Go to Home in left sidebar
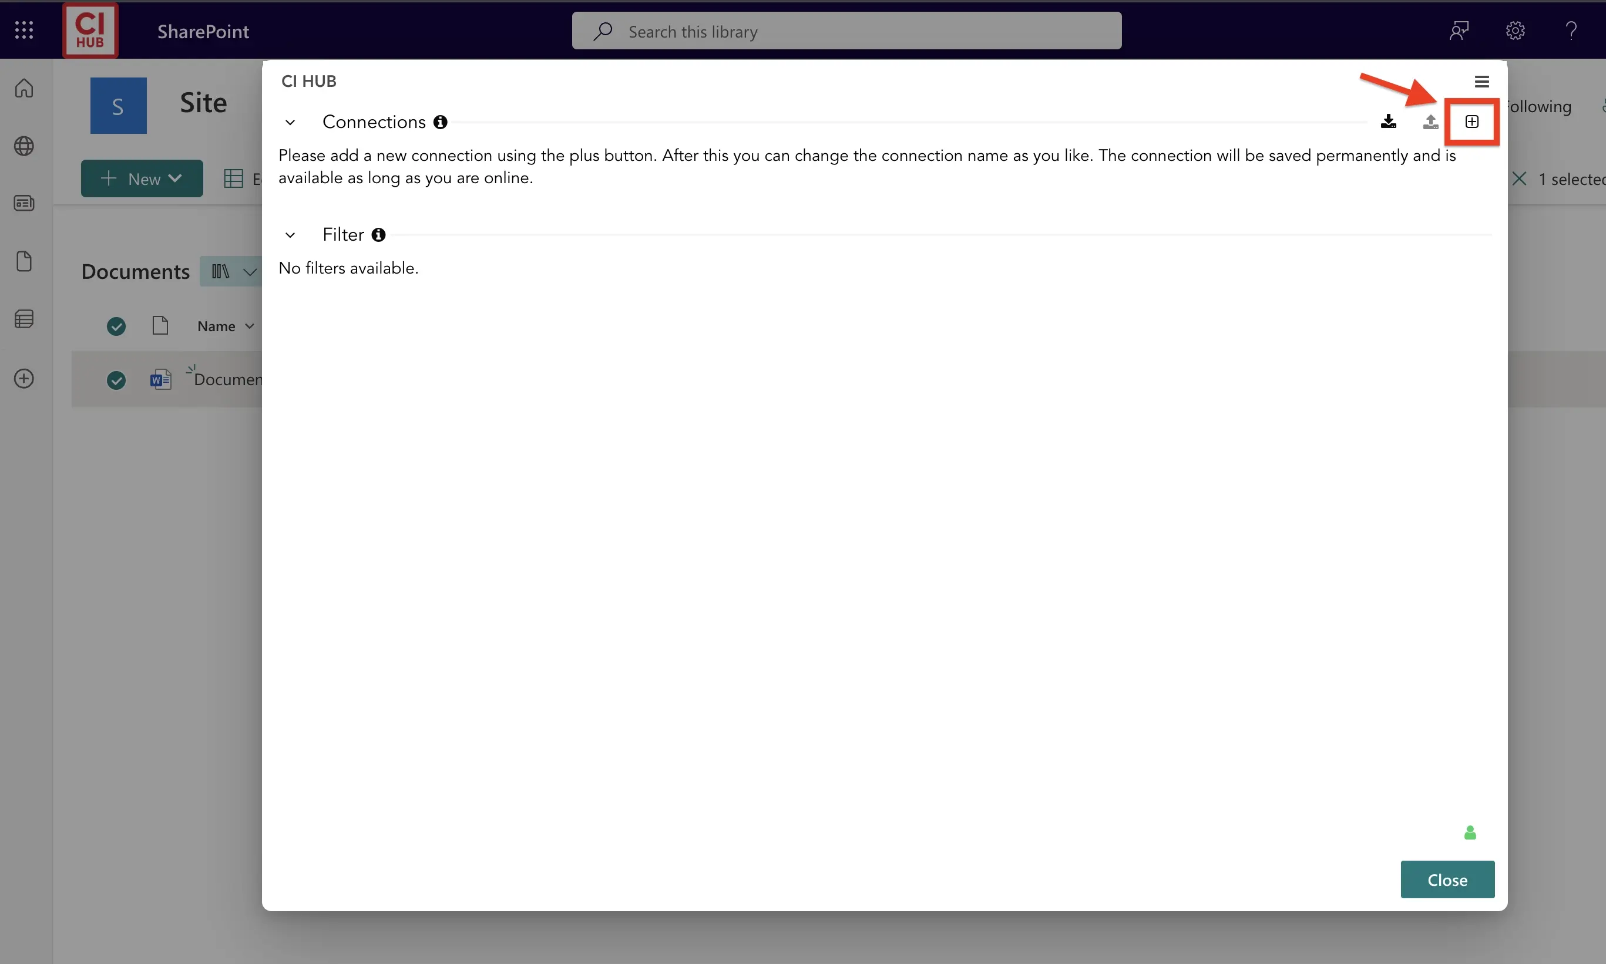The width and height of the screenshot is (1606, 964). coord(24,87)
